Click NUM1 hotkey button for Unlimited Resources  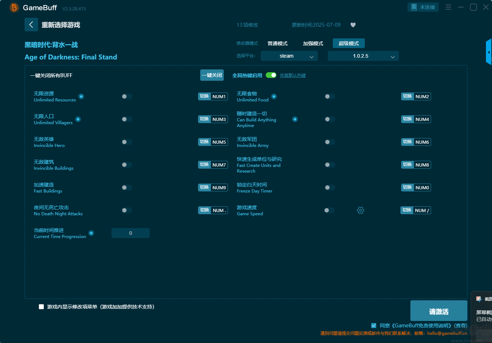[x=213, y=96]
